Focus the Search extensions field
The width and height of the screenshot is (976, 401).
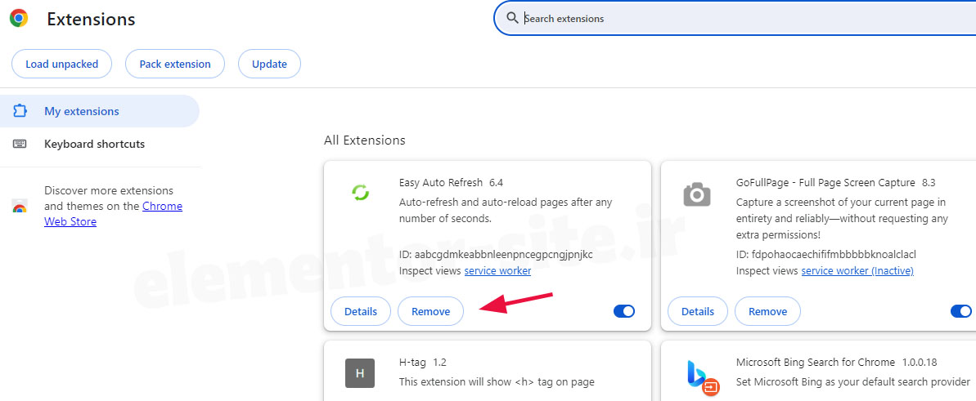736,18
